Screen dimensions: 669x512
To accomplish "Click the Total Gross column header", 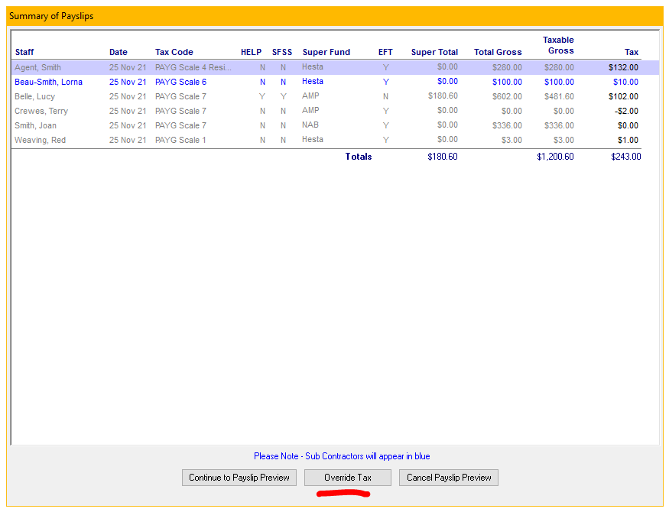I will tap(498, 52).
